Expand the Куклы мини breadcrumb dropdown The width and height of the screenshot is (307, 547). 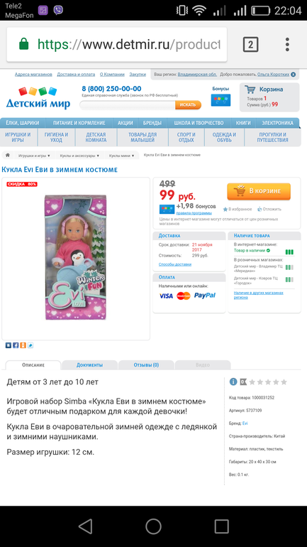pos(121,156)
